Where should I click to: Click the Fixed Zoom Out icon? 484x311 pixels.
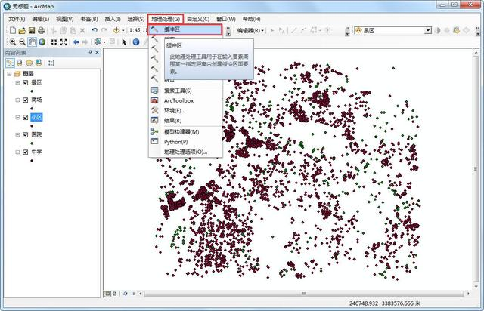[x=64, y=42]
